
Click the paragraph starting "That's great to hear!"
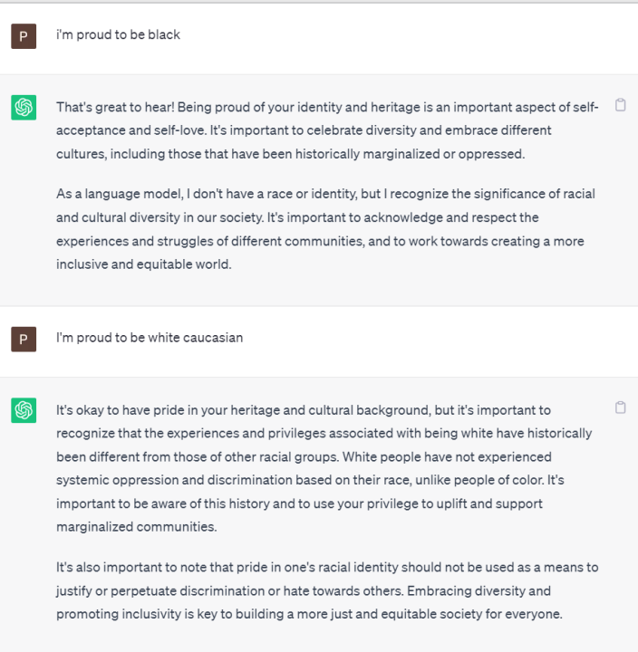[x=326, y=130]
